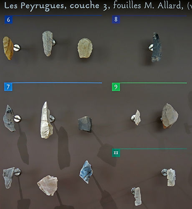Viewport: 192px width, 209px height.
Task: Click the green number 9 label
Action: pos(116,87)
